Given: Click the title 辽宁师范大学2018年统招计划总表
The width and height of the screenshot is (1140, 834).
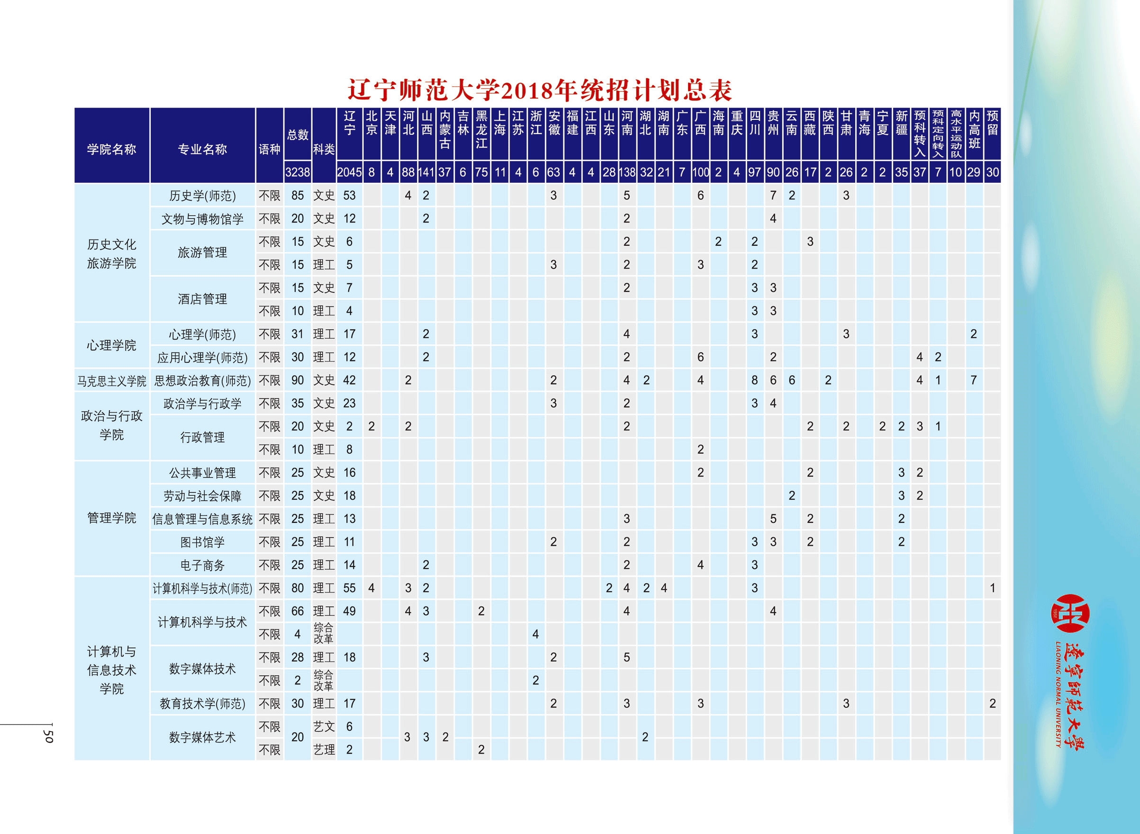Looking at the screenshot, I should [540, 90].
